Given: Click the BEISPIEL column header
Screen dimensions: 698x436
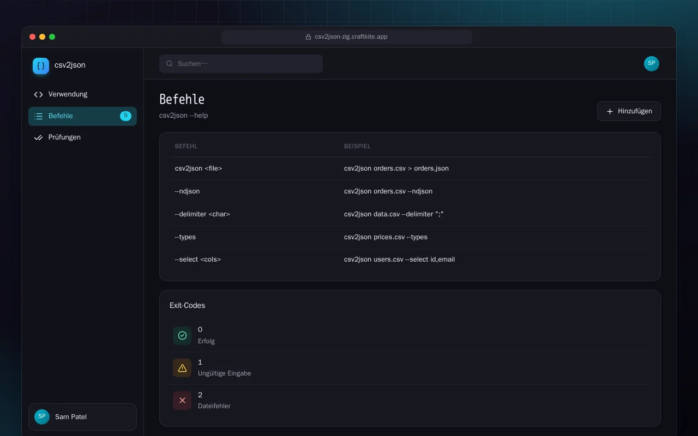Looking at the screenshot, I should (357, 146).
